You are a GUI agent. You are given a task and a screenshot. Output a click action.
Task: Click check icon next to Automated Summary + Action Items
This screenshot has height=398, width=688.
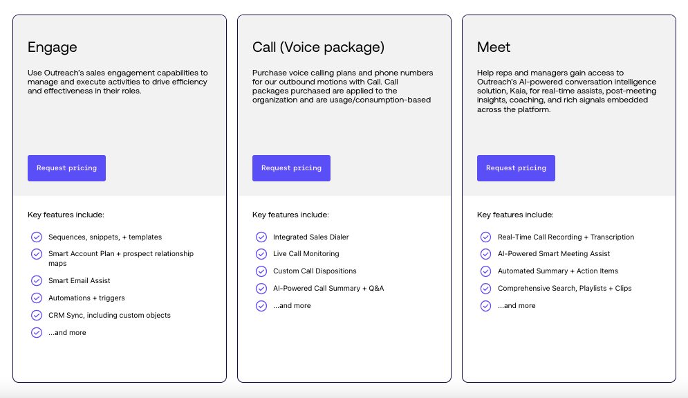click(x=486, y=271)
